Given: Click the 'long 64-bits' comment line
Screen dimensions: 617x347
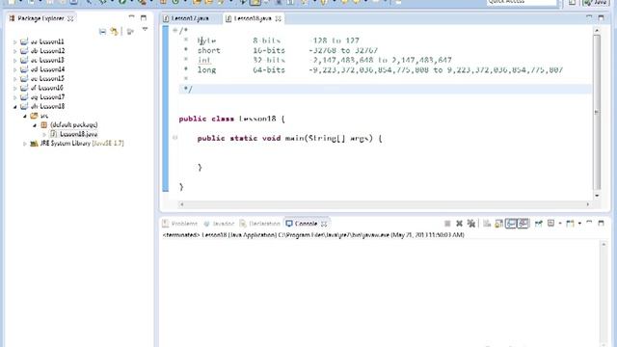Looking at the screenshot, I should [x=374, y=70].
